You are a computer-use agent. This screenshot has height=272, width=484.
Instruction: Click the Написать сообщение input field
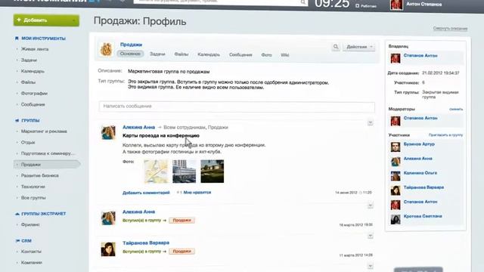pyautogui.click(x=237, y=107)
